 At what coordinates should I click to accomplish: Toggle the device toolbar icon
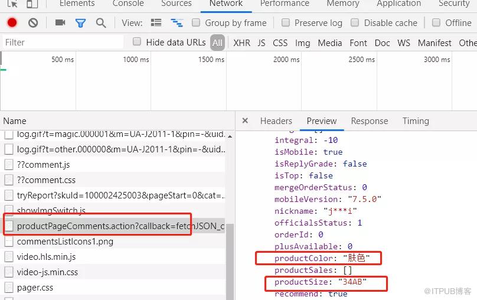(32, 4)
